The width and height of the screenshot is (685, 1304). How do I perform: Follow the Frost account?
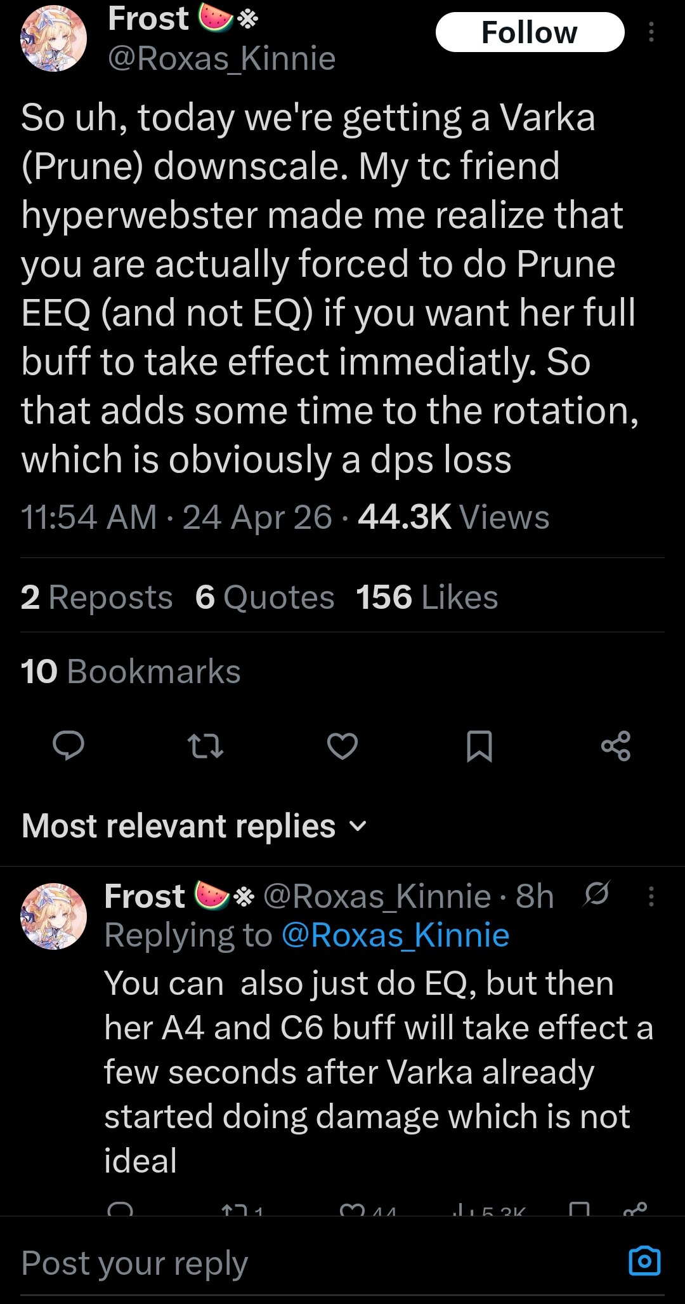(x=530, y=32)
